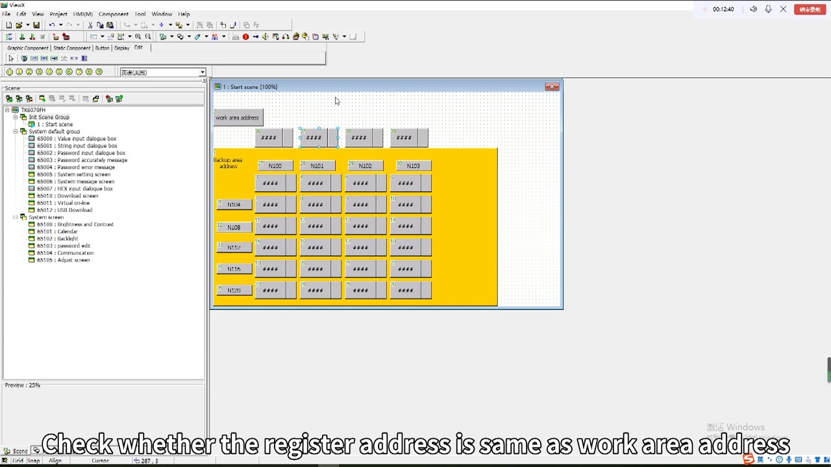The height and width of the screenshot is (467, 831).
Task: Select the N100 label on canvas
Action: [275, 166]
